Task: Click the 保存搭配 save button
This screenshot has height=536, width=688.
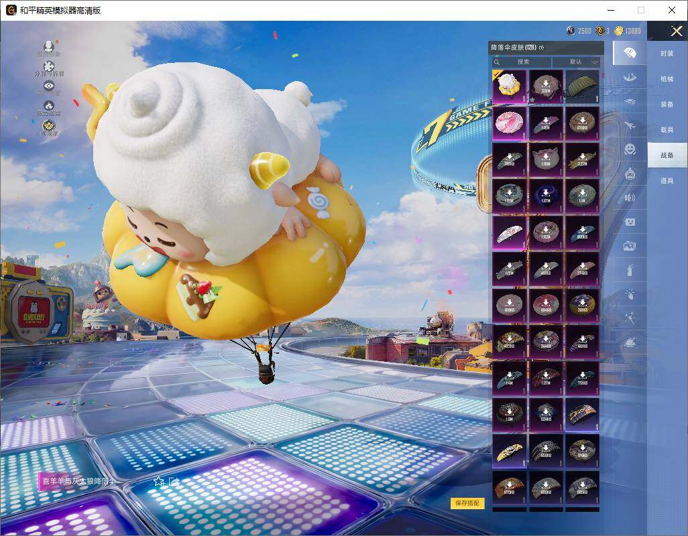Action: [x=467, y=503]
